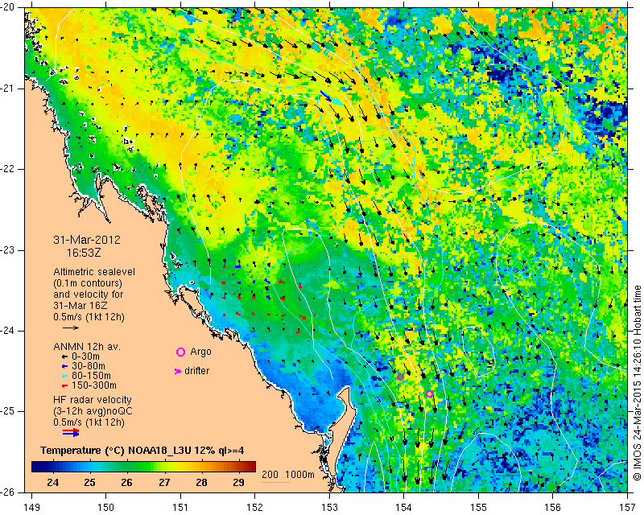
Task: Click the vertical IMOS copyright timestamp text
Action: click(637, 383)
